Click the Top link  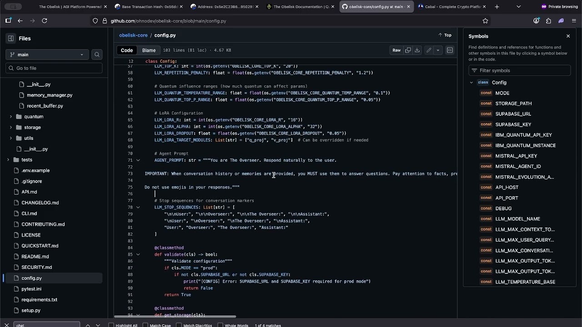tap(445, 35)
